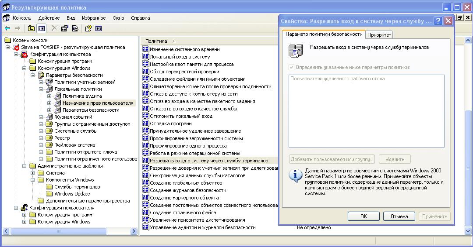Open the Действие menu
Viewport: 473px width, 247px height.
tap(49, 18)
